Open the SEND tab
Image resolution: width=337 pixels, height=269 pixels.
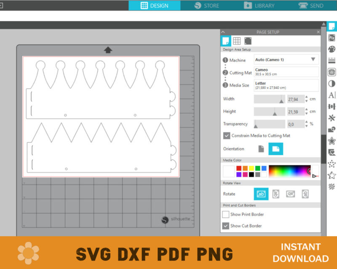311,5
